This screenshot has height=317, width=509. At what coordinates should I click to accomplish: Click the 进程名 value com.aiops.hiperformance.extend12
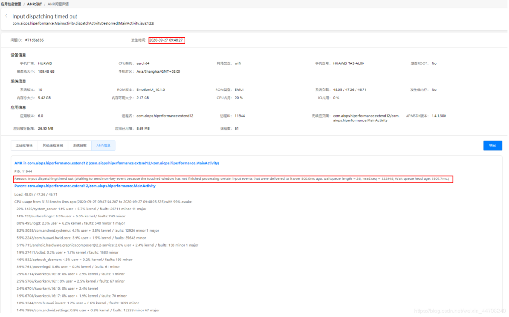[165, 116]
